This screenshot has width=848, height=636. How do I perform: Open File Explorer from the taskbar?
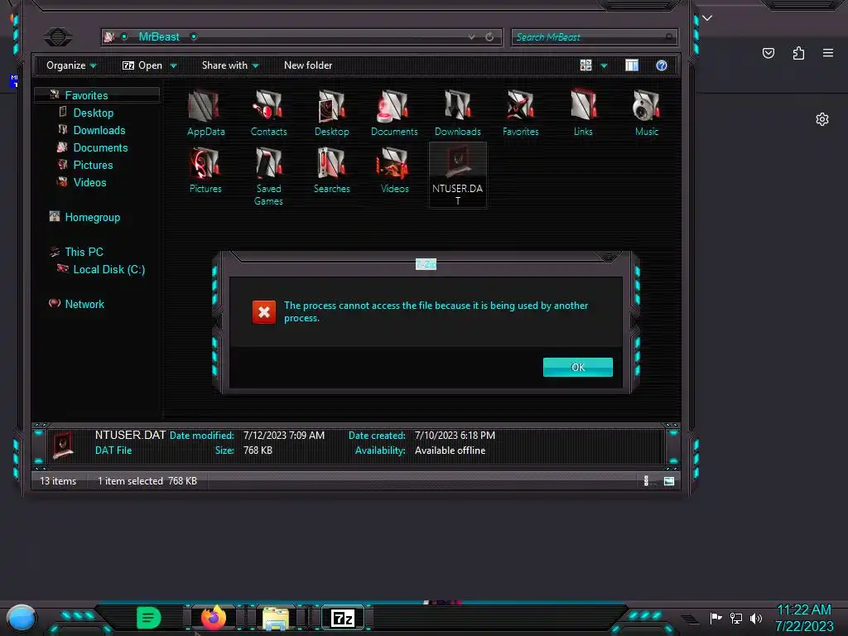coord(276,618)
